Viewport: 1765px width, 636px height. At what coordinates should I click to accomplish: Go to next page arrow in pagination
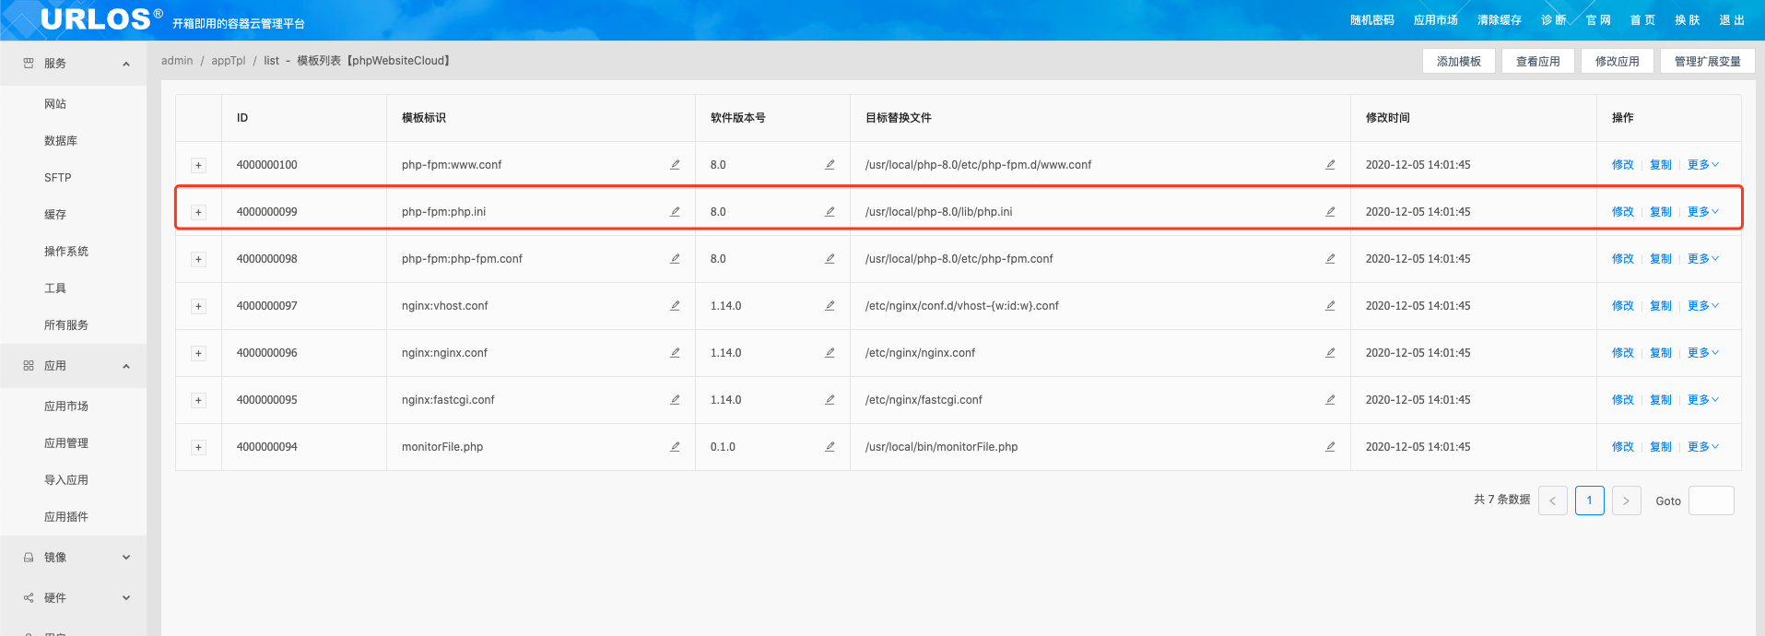pyautogui.click(x=1626, y=501)
